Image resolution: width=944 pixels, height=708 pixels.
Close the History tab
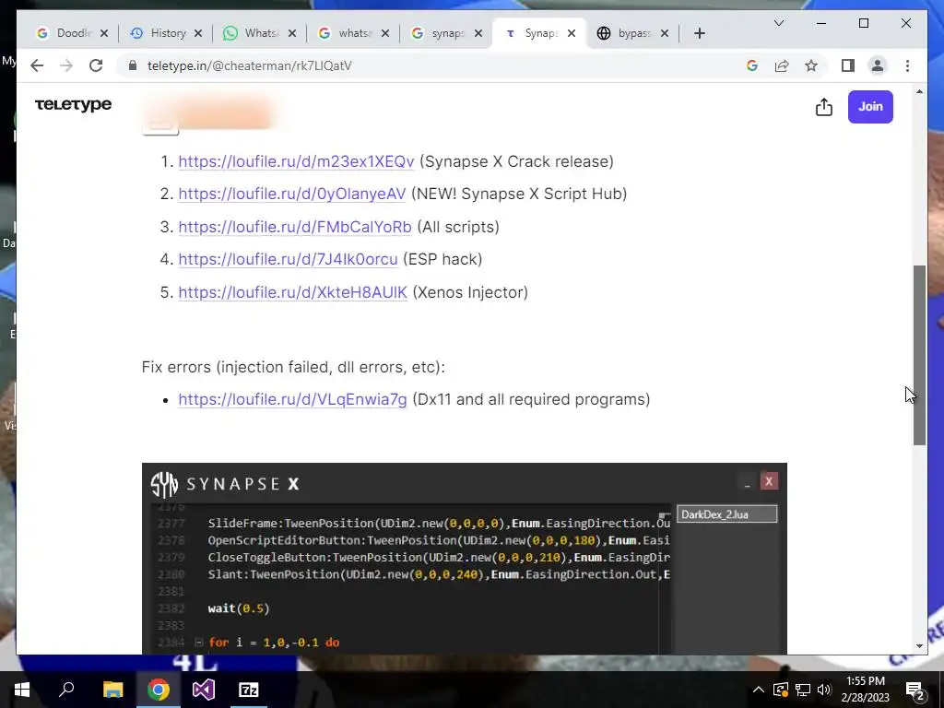point(198,33)
